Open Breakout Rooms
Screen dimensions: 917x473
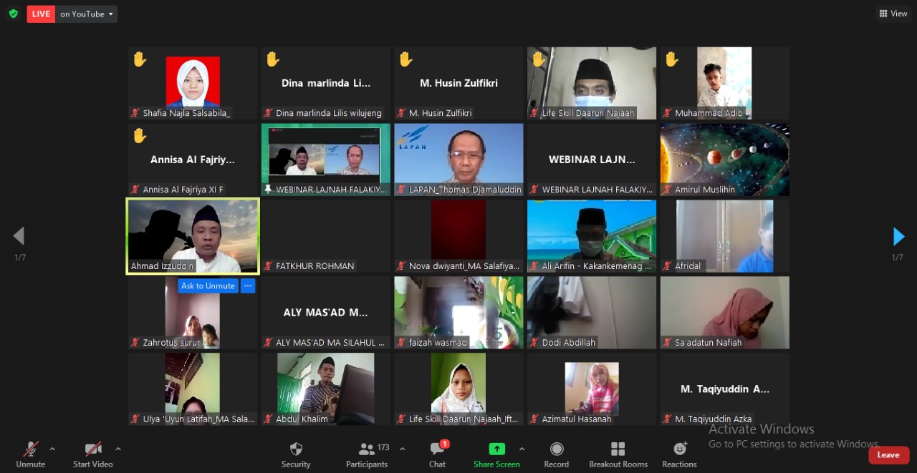tap(618, 449)
